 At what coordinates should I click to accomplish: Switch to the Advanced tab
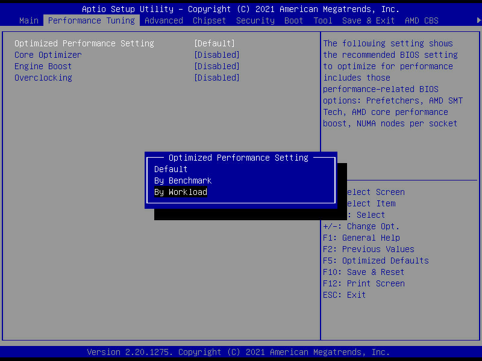(163, 20)
